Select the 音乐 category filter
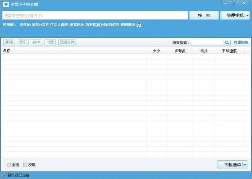252x179 pixels. tap(23, 42)
